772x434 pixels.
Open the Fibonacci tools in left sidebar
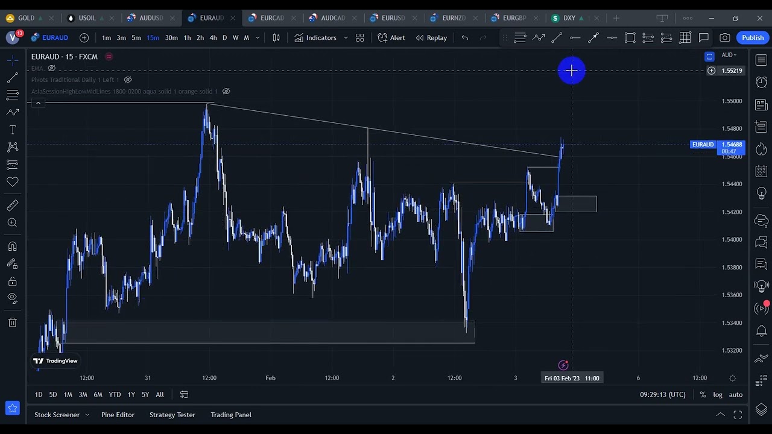(12, 95)
